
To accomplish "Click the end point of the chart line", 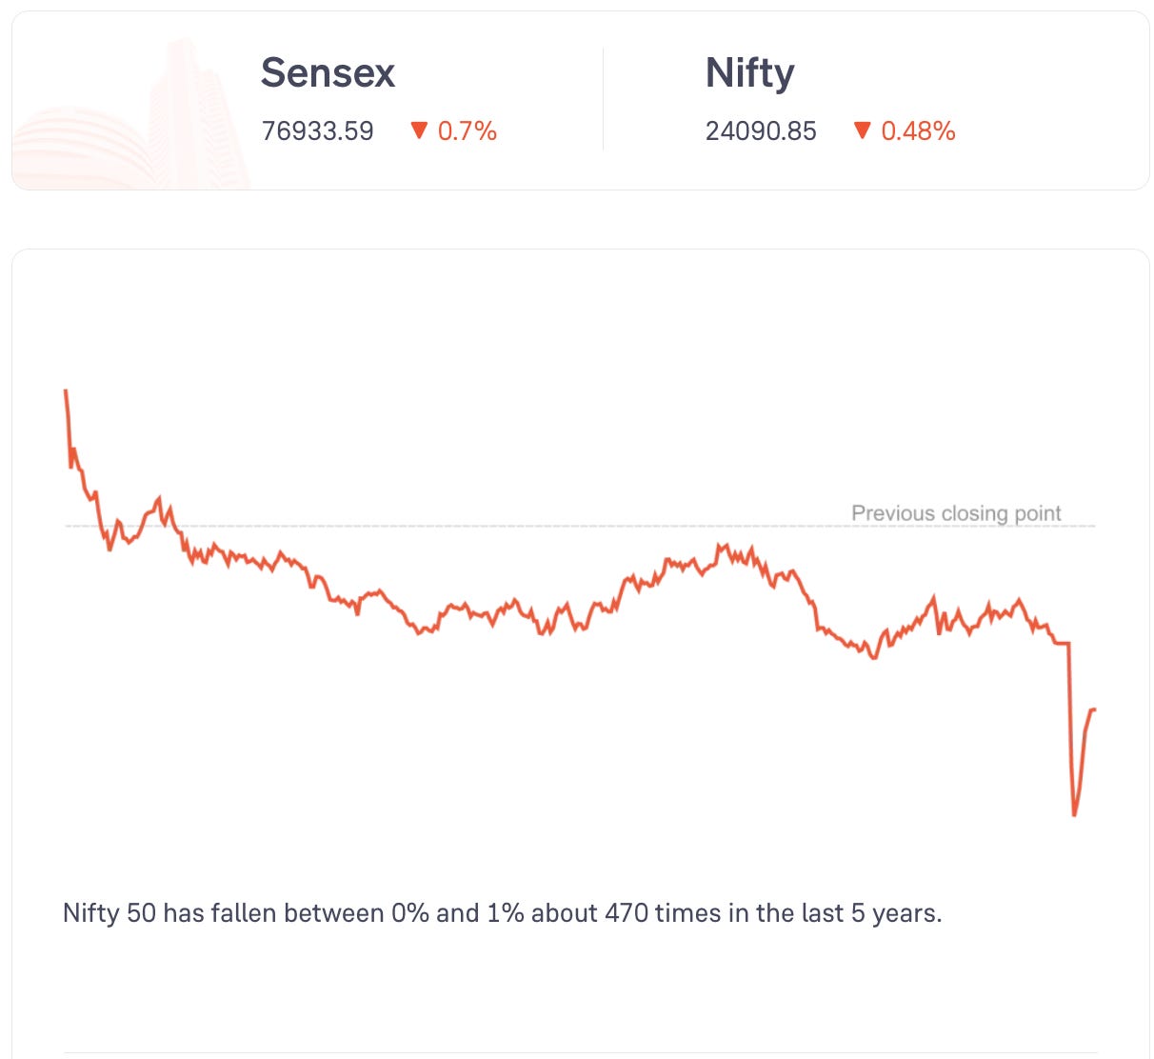I will click(1094, 709).
